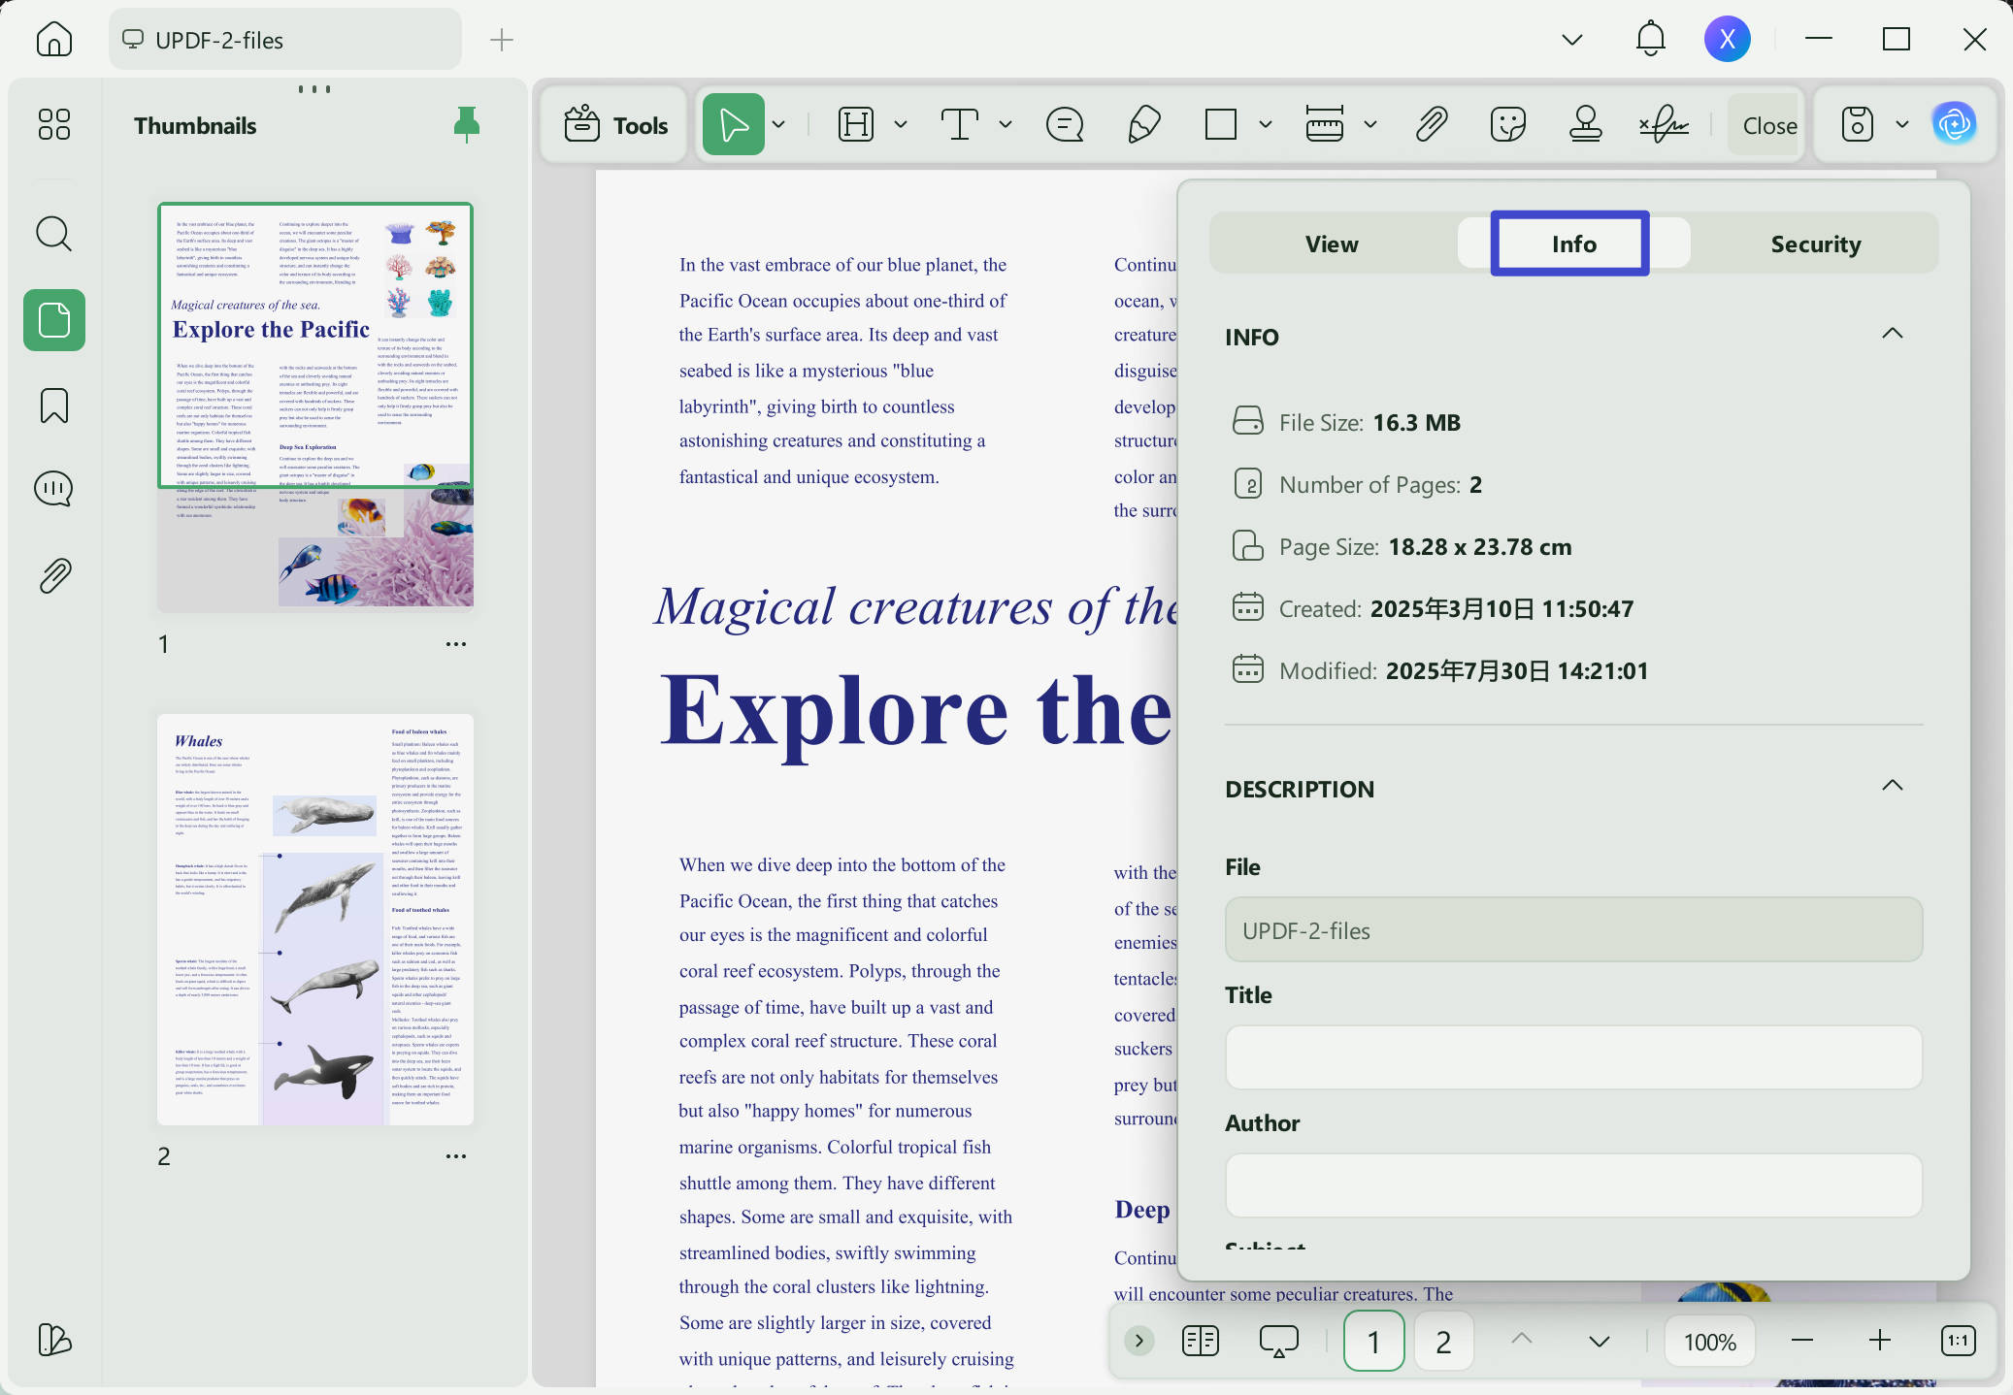Screen dimensions: 2013x1395
Task: Click the layers icon at sidebar bottom
Action: (54, 1340)
